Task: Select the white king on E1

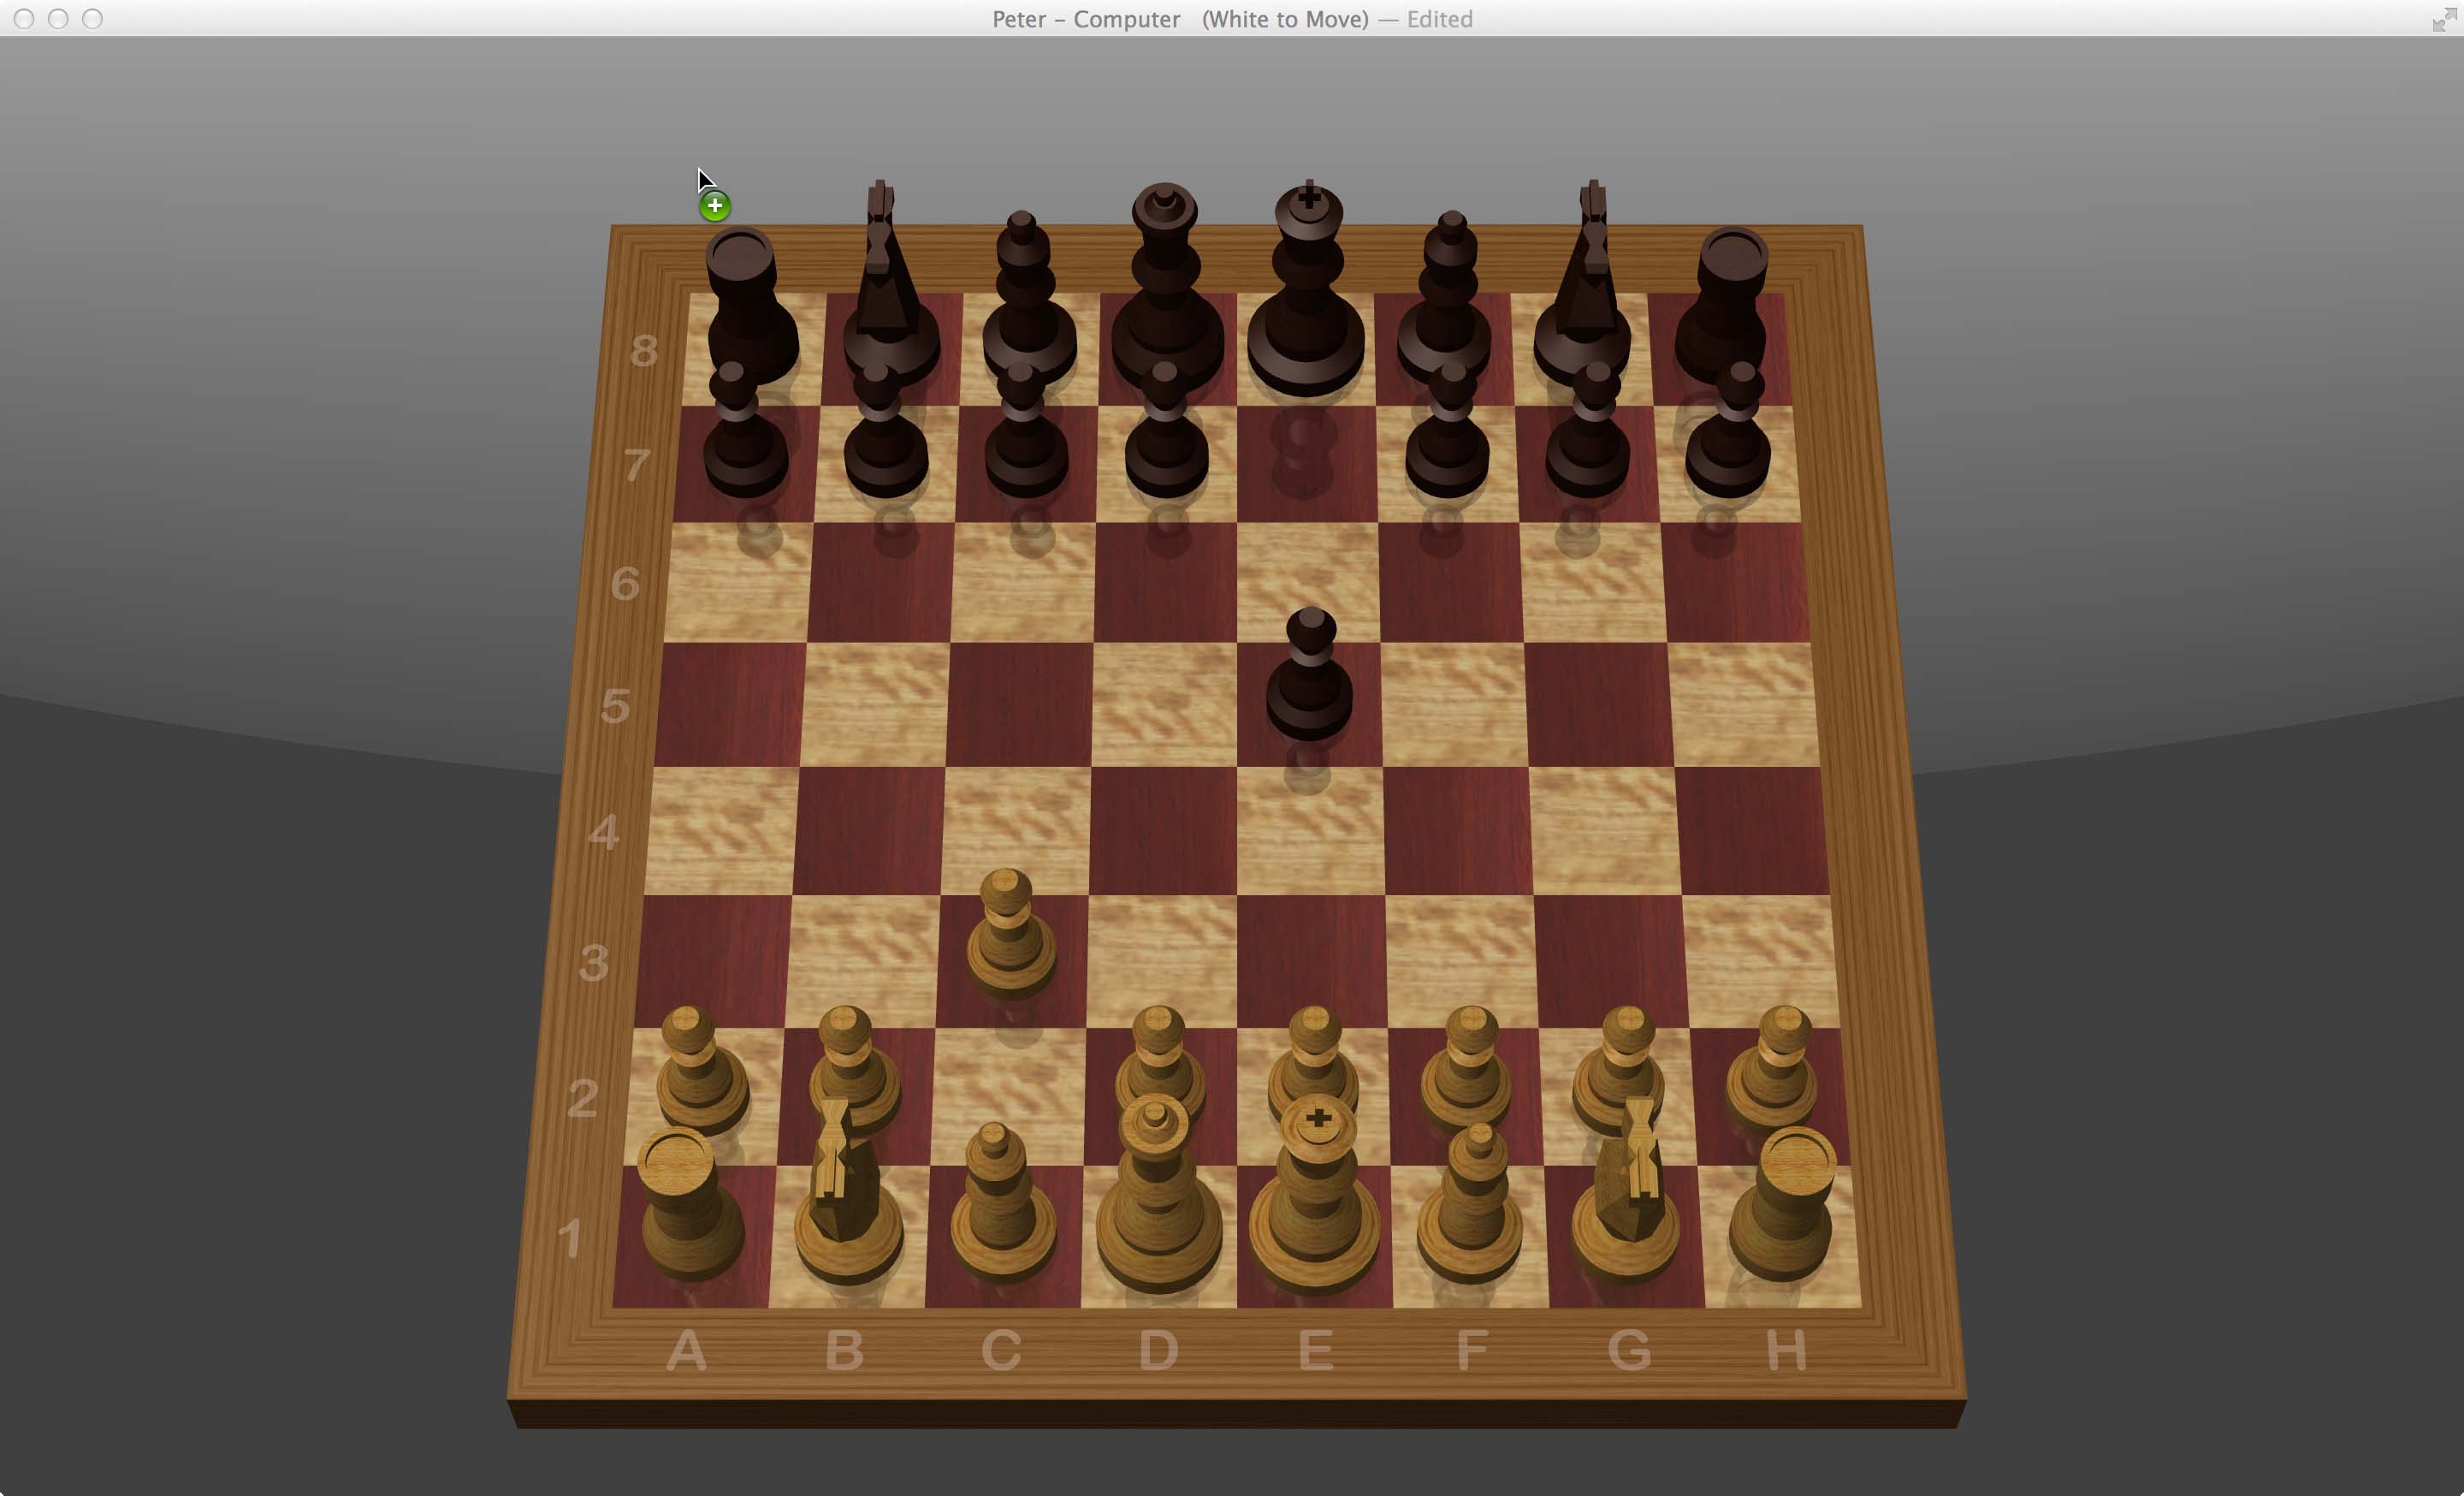Action: 1315,1195
